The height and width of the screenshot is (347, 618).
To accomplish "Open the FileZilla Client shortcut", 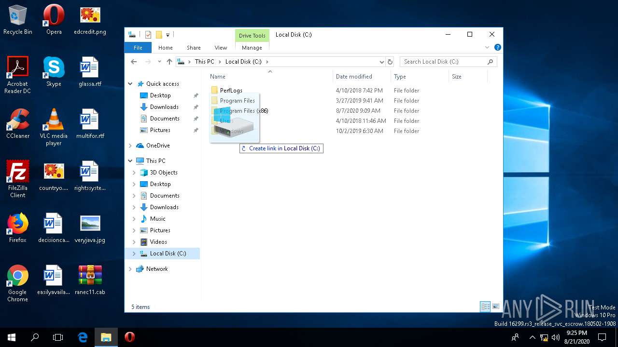I will (18, 179).
